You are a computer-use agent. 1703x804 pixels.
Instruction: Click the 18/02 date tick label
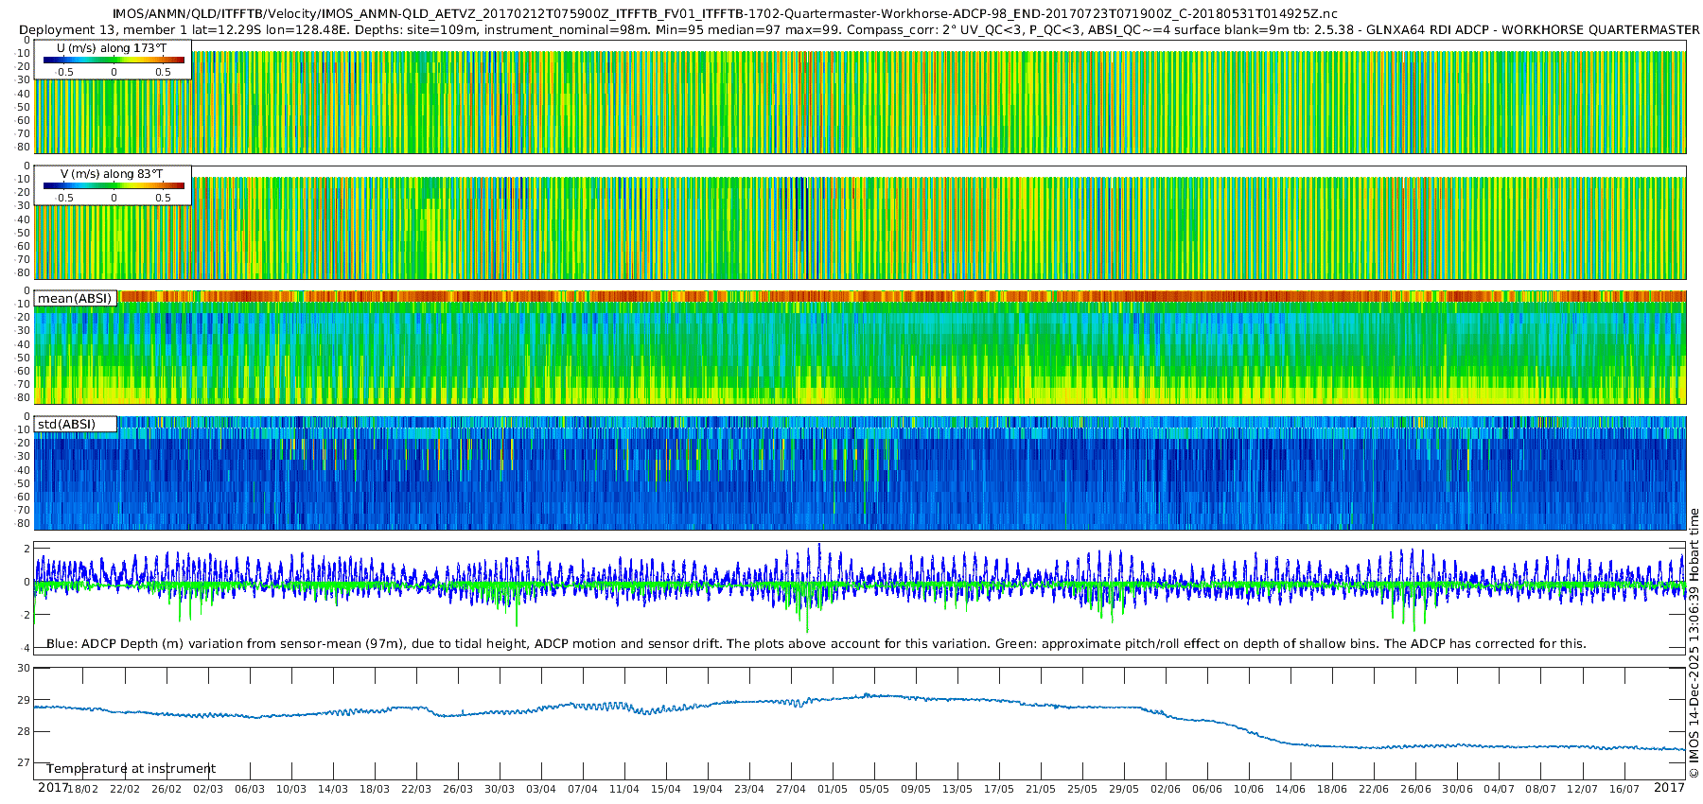(83, 789)
